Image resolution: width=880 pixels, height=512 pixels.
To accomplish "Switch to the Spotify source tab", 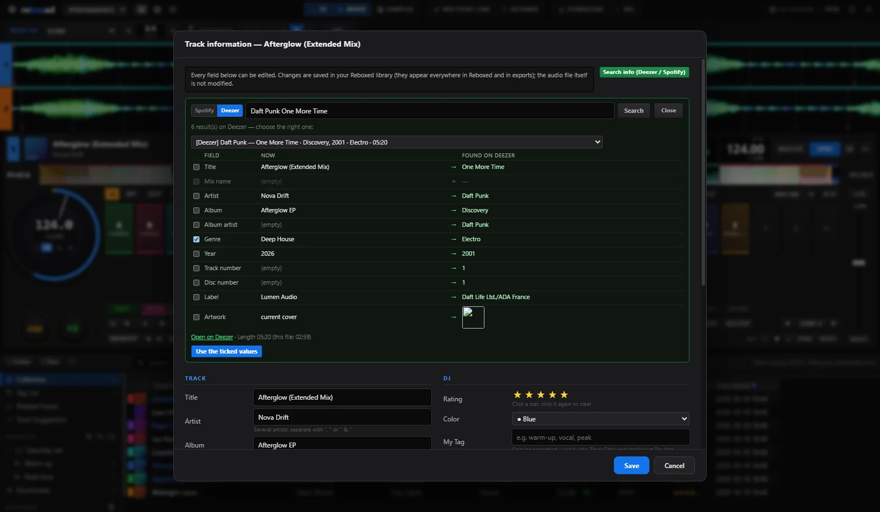I will pyautogui.click(x=204, y=111).
